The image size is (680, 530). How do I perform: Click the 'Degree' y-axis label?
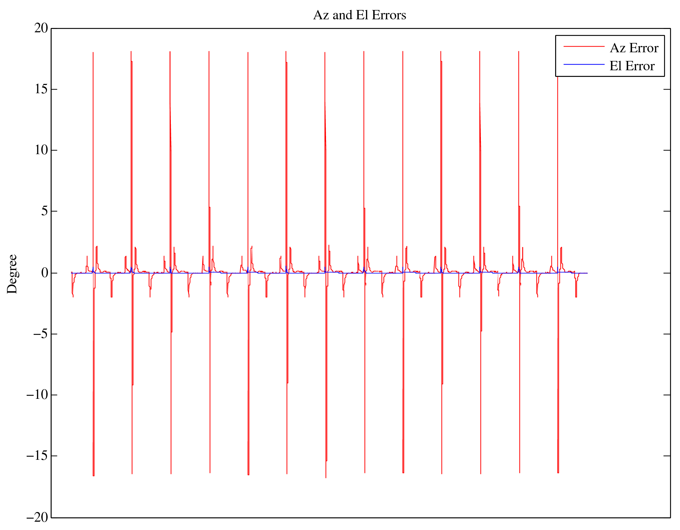click(x=12, y=274)
